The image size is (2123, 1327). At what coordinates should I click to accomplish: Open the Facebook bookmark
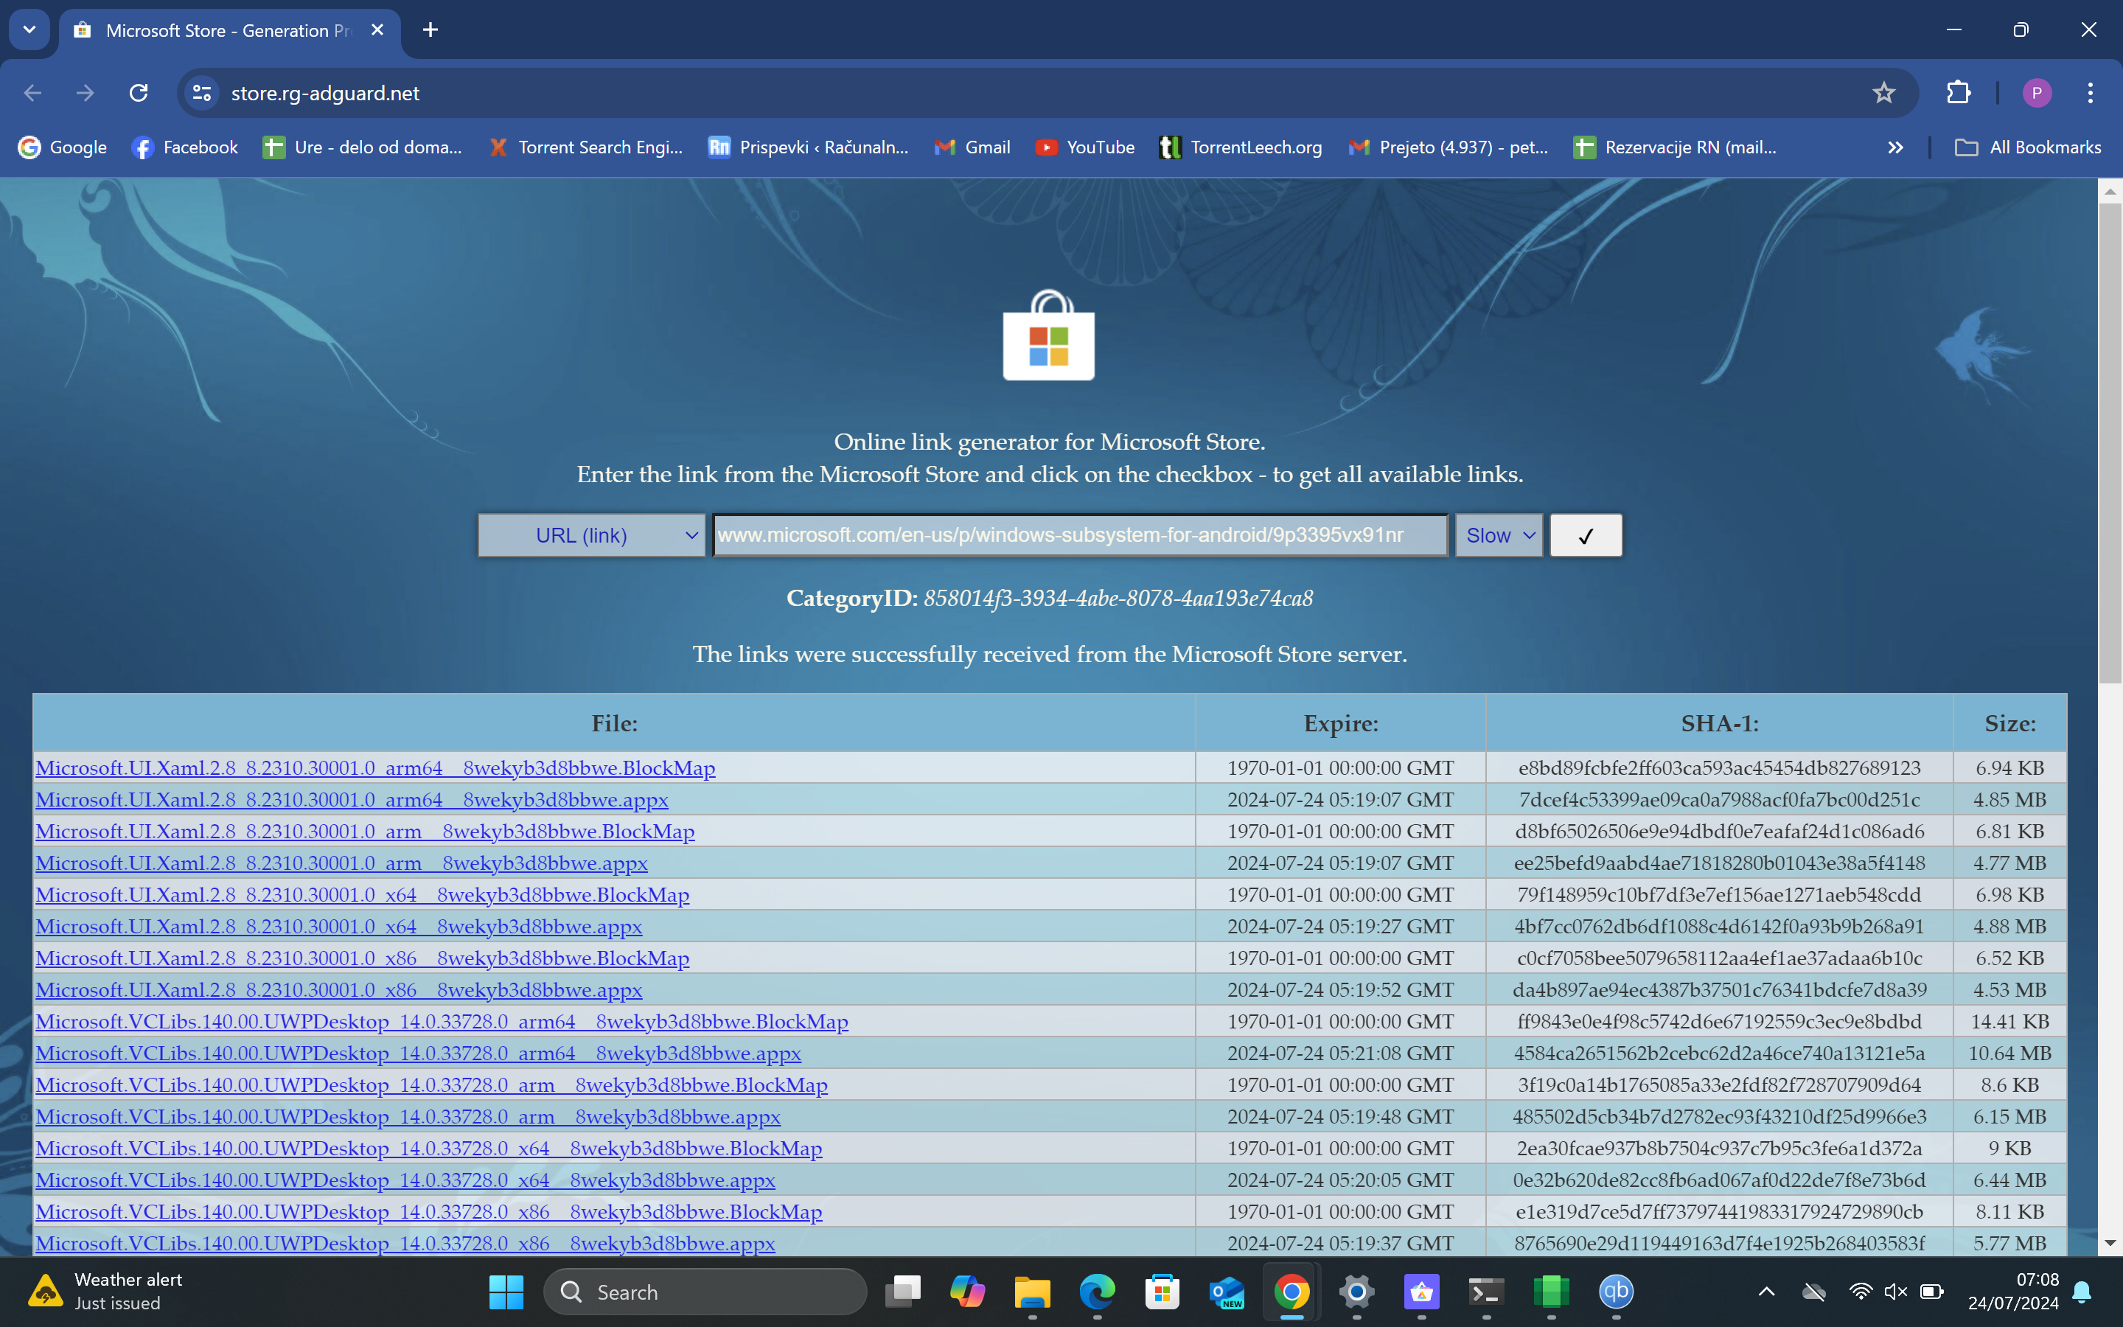[185, 147]
